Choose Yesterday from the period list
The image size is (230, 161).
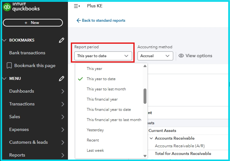[95, 130]
